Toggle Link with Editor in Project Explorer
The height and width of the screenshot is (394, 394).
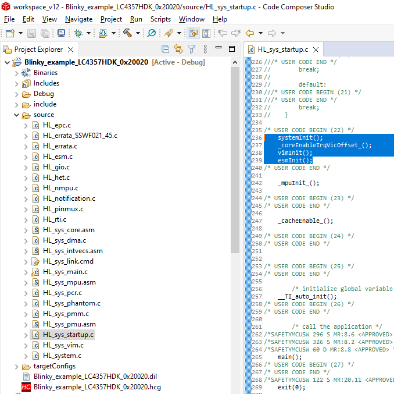coord(178,49)
